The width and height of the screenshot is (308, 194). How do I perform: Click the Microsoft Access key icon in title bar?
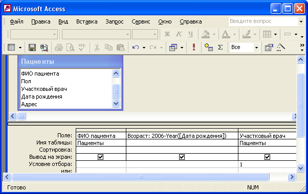tap(7, 9)
